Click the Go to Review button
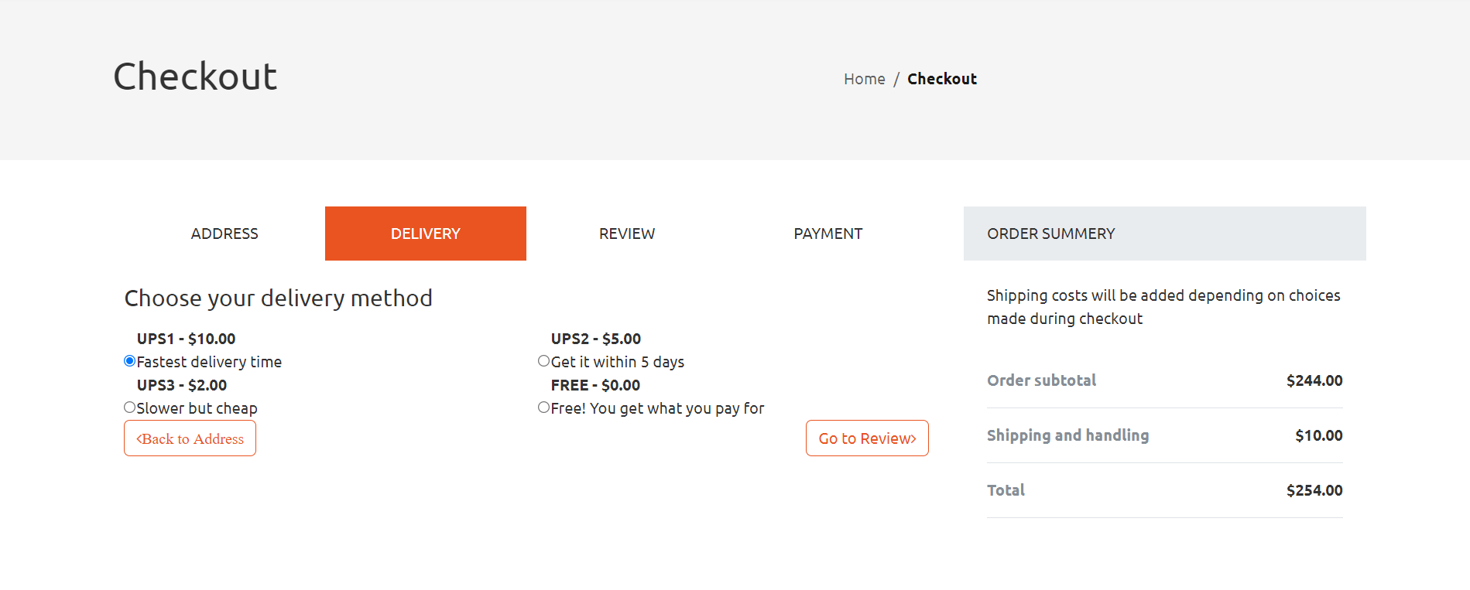 point(866,438)
